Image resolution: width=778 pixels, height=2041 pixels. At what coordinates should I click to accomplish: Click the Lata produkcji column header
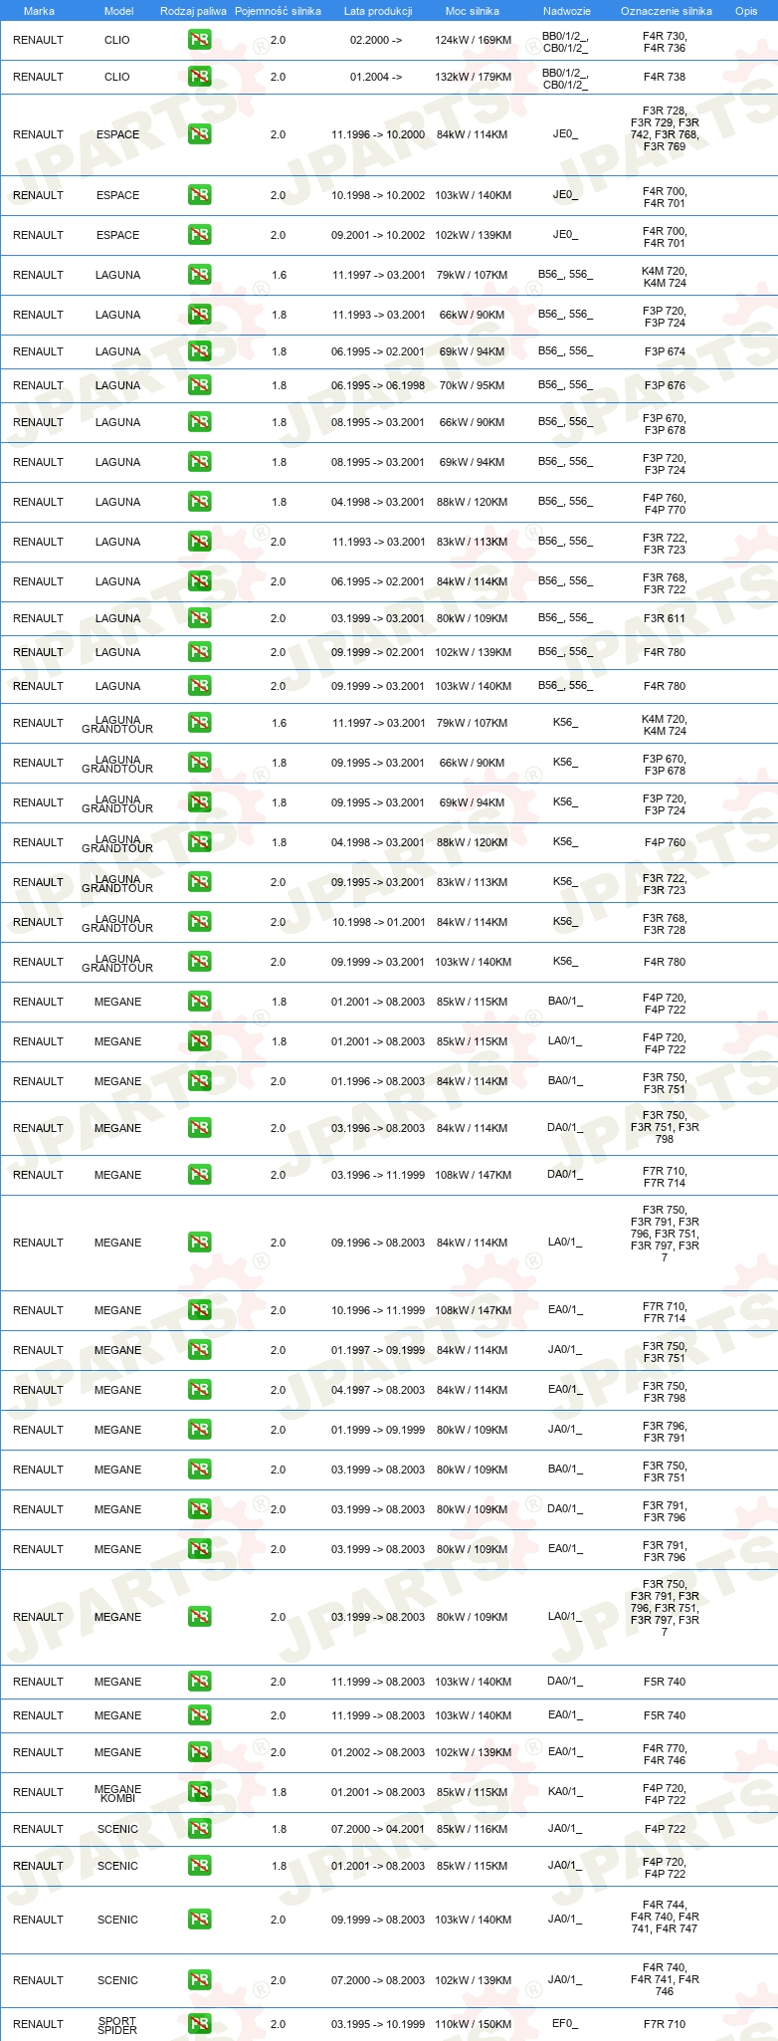(x=378, y=11)
